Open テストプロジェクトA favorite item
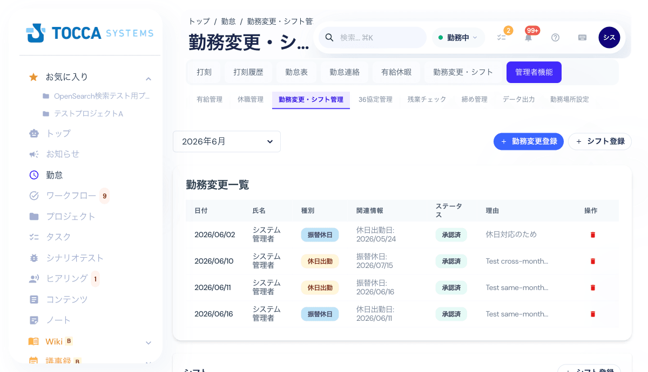This screenshot has width=648, height=372. [x=89, y=114]
